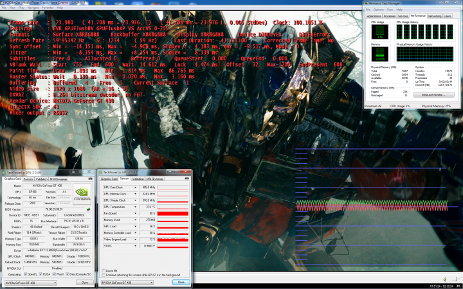Open the Navigate menu in Media Player Classic
The width and height of the screenshot is (463, 289).
[x=33, y=8]
